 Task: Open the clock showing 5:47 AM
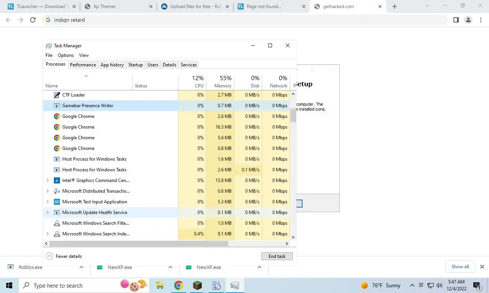click(x=456, y=285)
